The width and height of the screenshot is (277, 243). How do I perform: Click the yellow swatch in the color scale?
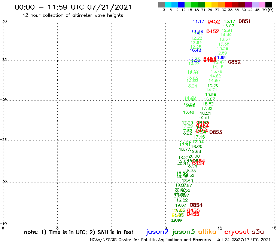[208, 4]
